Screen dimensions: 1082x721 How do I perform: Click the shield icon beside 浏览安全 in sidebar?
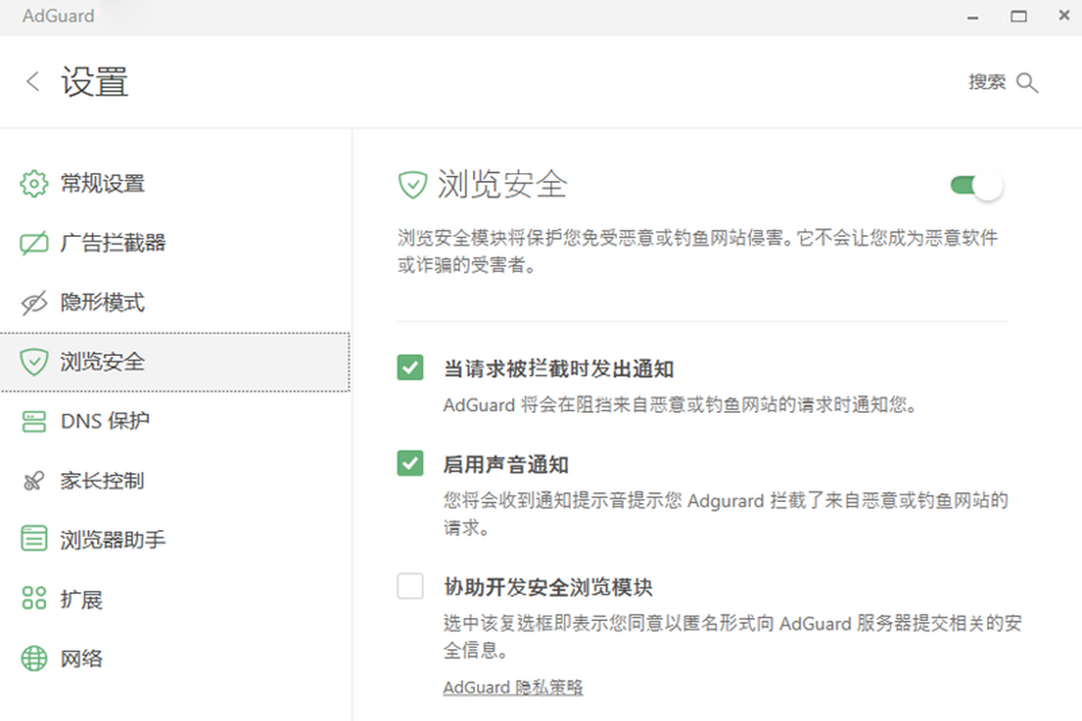[33, 362]
